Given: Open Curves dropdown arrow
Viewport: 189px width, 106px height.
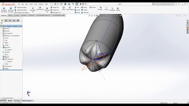Looking at the screenshot, I should pyautogui.click(x=106, y=13).
